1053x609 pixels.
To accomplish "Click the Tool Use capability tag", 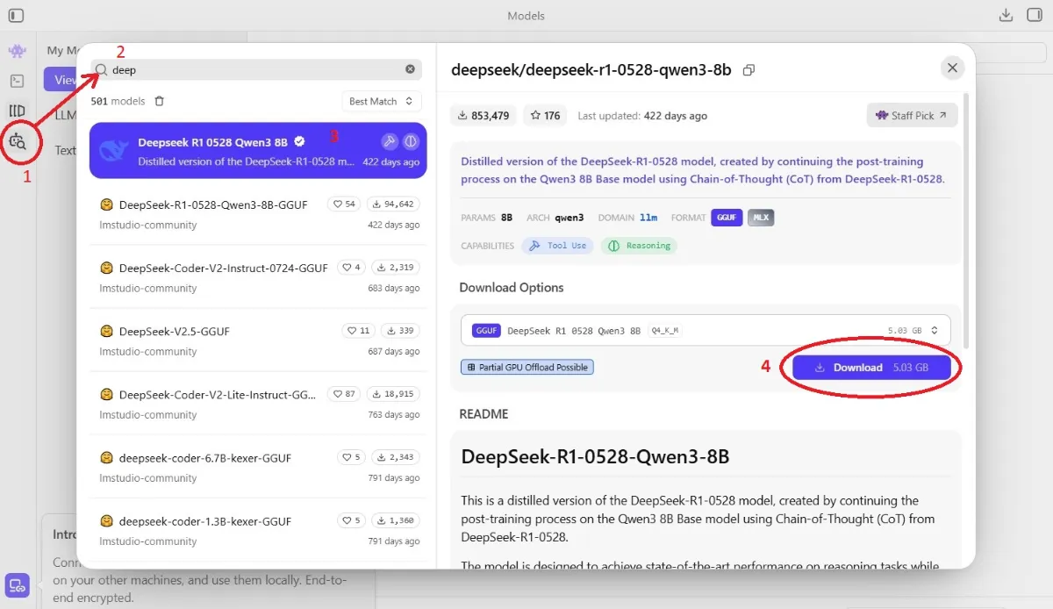I will pyautogui.click(x=557, y=246).
